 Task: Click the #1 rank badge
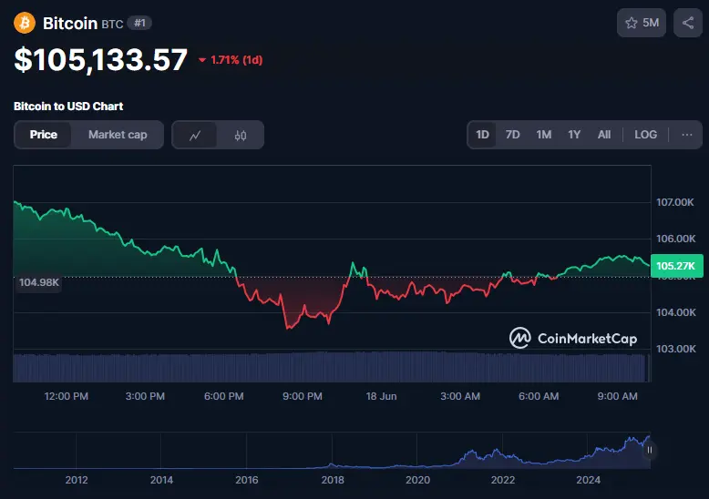tap(139, 23)
